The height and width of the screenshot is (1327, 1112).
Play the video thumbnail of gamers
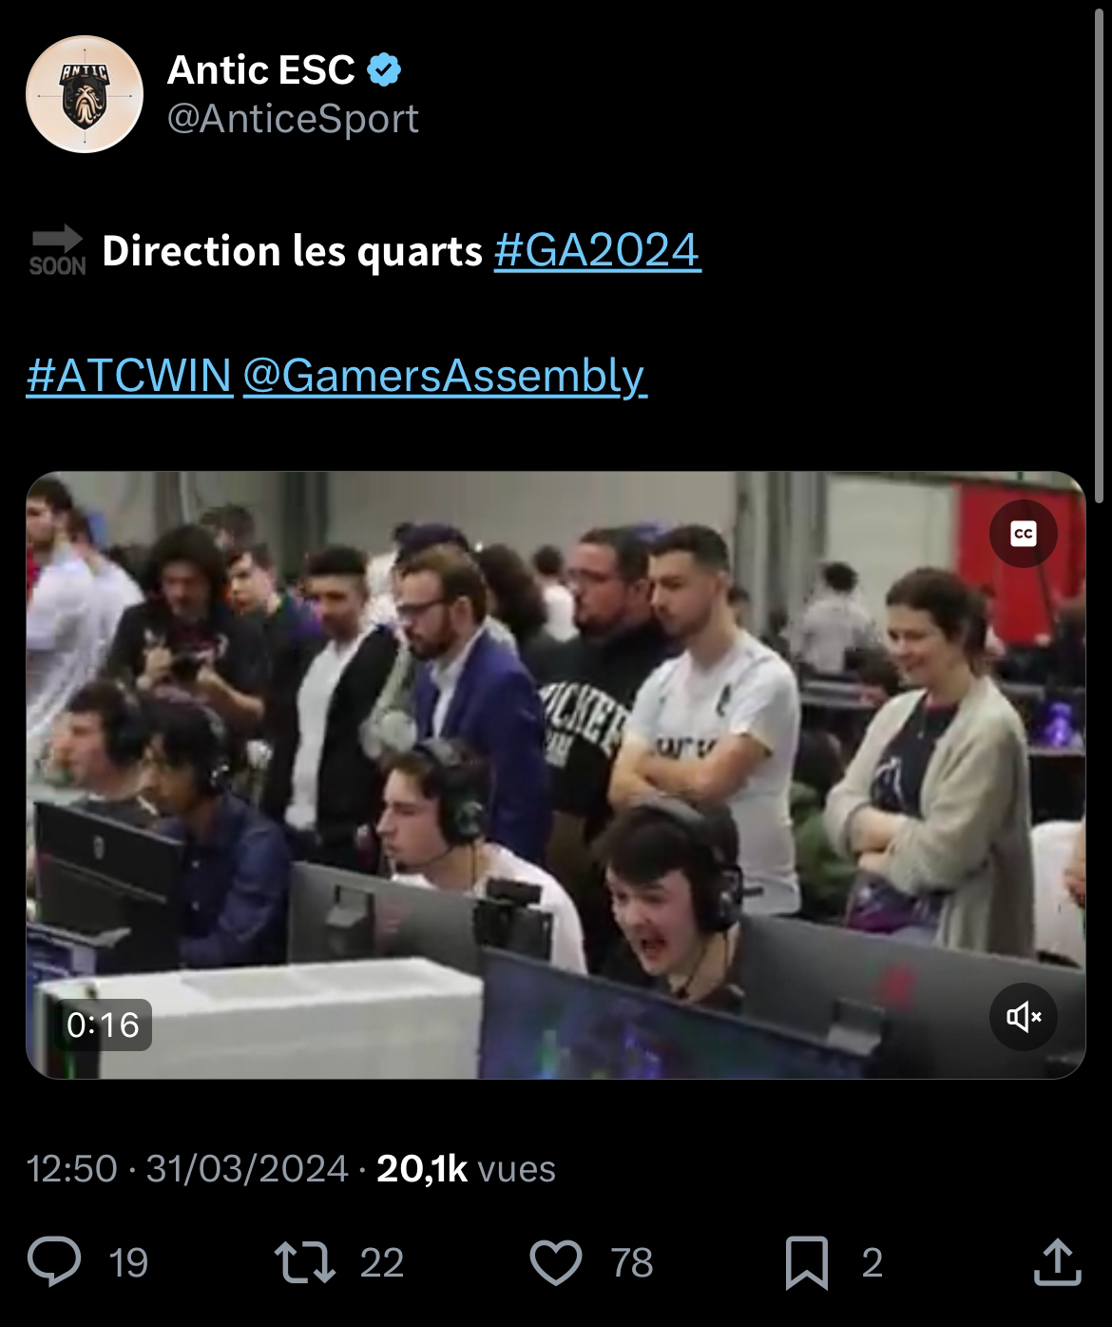(556, 775)
